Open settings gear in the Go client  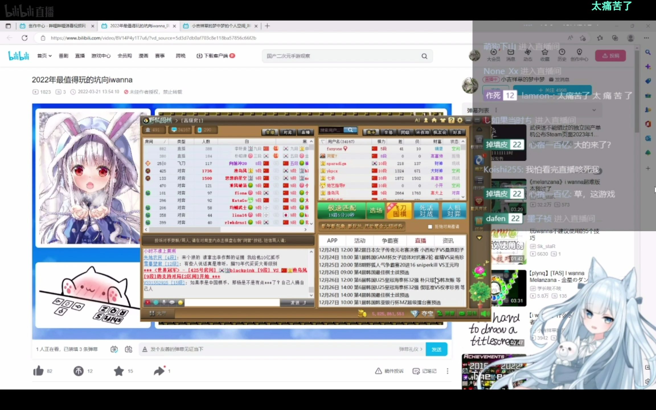pyautogui.click(x=460, y=120)
